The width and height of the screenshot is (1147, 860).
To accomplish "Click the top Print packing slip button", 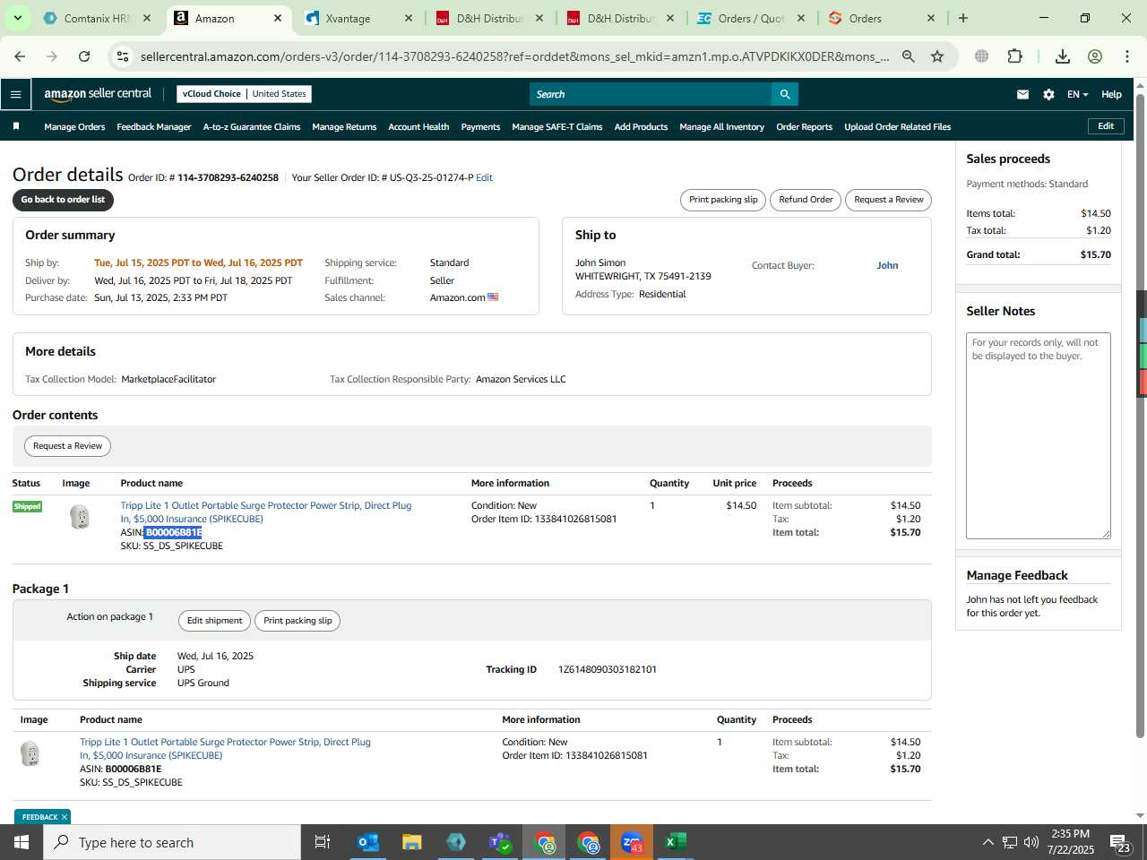I will (x=723, y=200).
